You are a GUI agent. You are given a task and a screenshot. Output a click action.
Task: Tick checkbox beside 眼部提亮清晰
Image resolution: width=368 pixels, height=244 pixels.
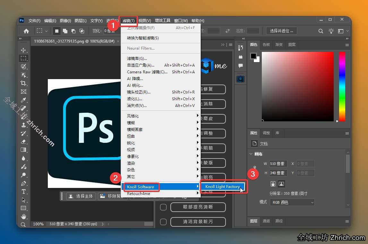(163, 207)
